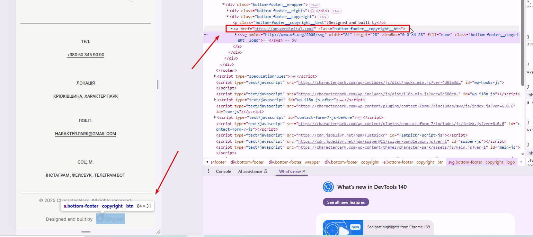Expand the ellipsis in contact-form-7-js-before script
Viewport: 533px width, 237px height.
point(359,118)
